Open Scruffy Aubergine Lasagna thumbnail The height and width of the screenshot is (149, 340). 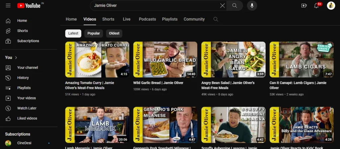[233, 125]
